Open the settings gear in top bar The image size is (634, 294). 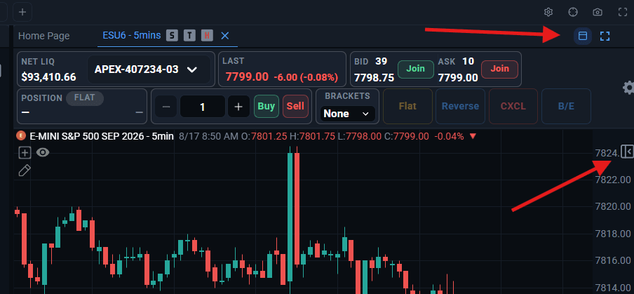pyautogui.click(x=548, y=12)
